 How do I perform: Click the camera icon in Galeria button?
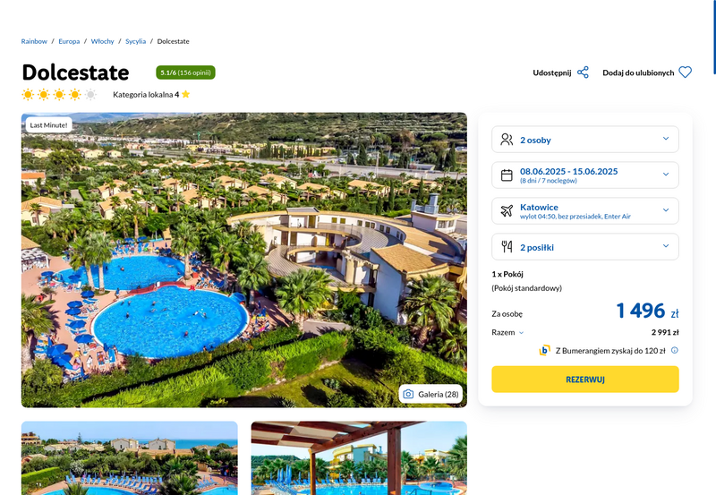[x=408, y=394]
